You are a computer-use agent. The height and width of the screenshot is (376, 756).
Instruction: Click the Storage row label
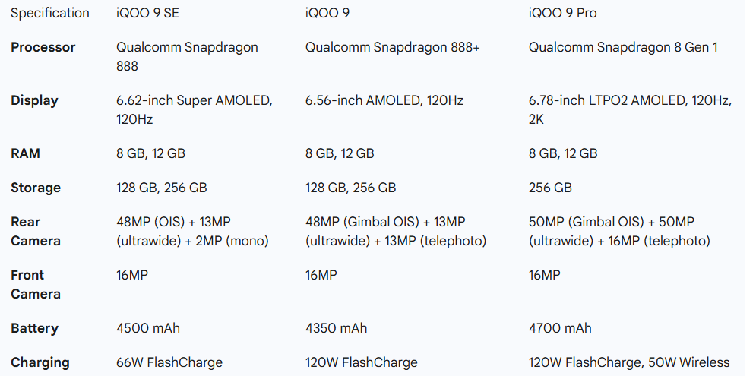point(36,188)
